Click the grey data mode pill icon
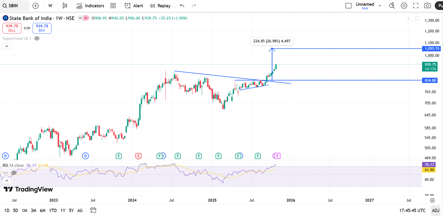Image resolution: width=443 pixels, height=216 pixels. pos(80,18)
